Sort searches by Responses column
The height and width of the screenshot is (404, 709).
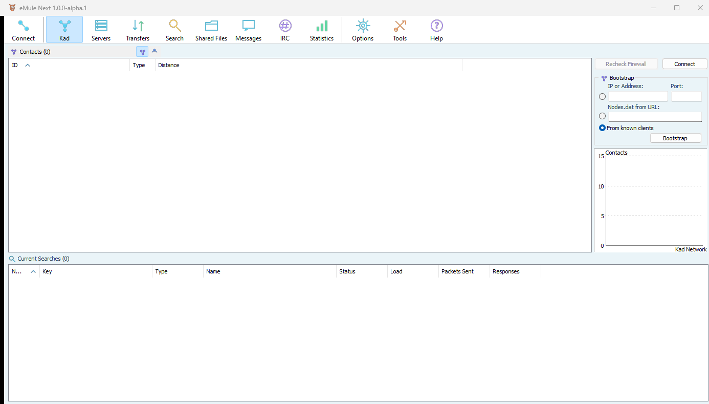coord(515,271)
